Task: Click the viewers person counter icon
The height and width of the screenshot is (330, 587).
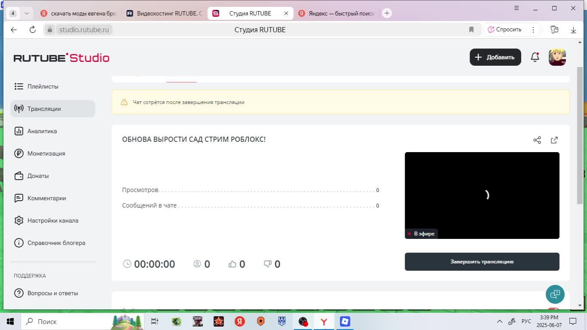Action: [x=197, y=264]
